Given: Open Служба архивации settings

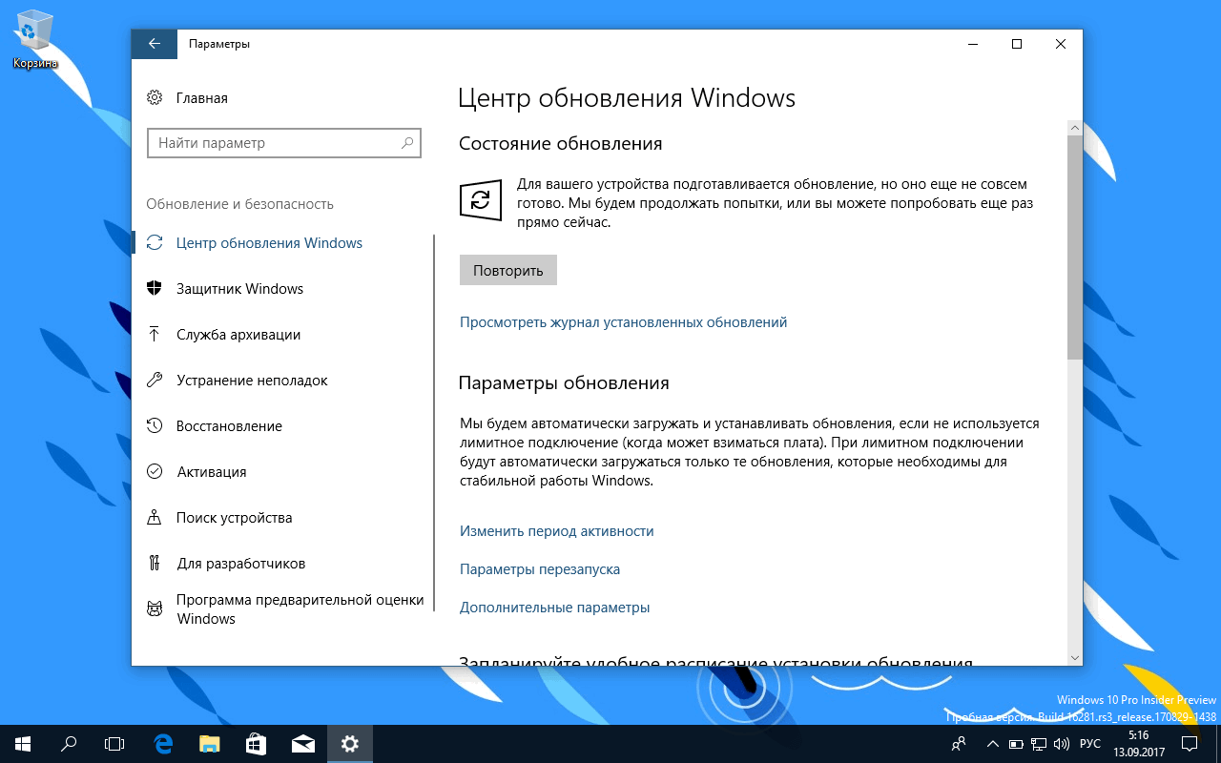Looking at the screenshot, I should point(238,334).
